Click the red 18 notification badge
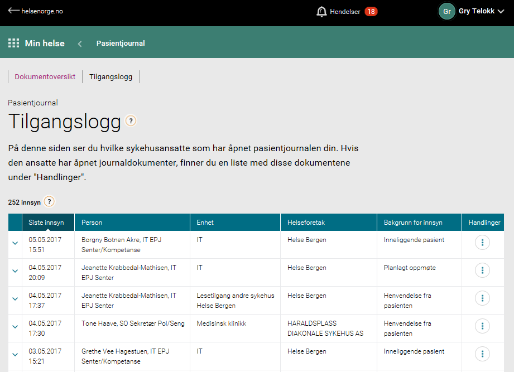Image resolution: width=514 pixels, height=372 pixels. (x=371, y=12)
